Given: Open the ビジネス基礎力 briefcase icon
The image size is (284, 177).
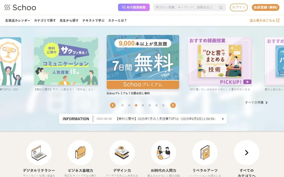Looking at the screenshot, I should [80, 153].
